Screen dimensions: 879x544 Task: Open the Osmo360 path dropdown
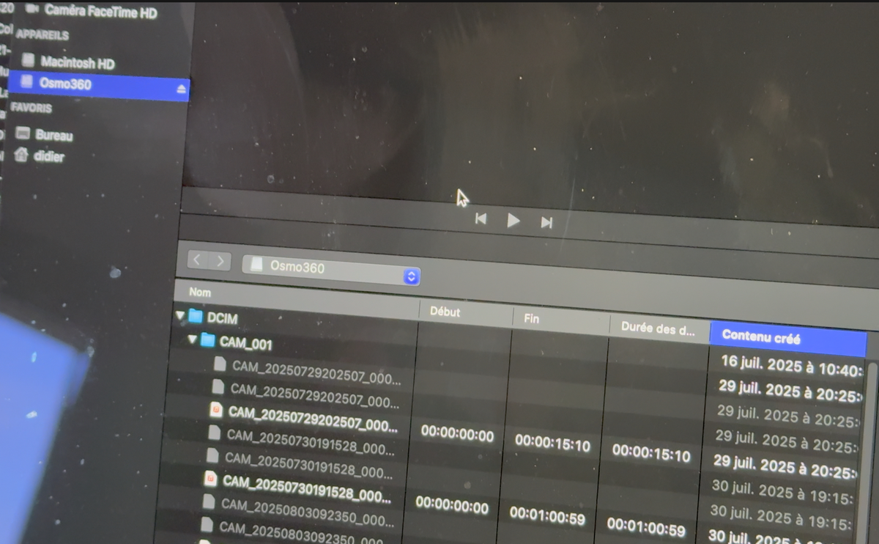tap(411, 276)
